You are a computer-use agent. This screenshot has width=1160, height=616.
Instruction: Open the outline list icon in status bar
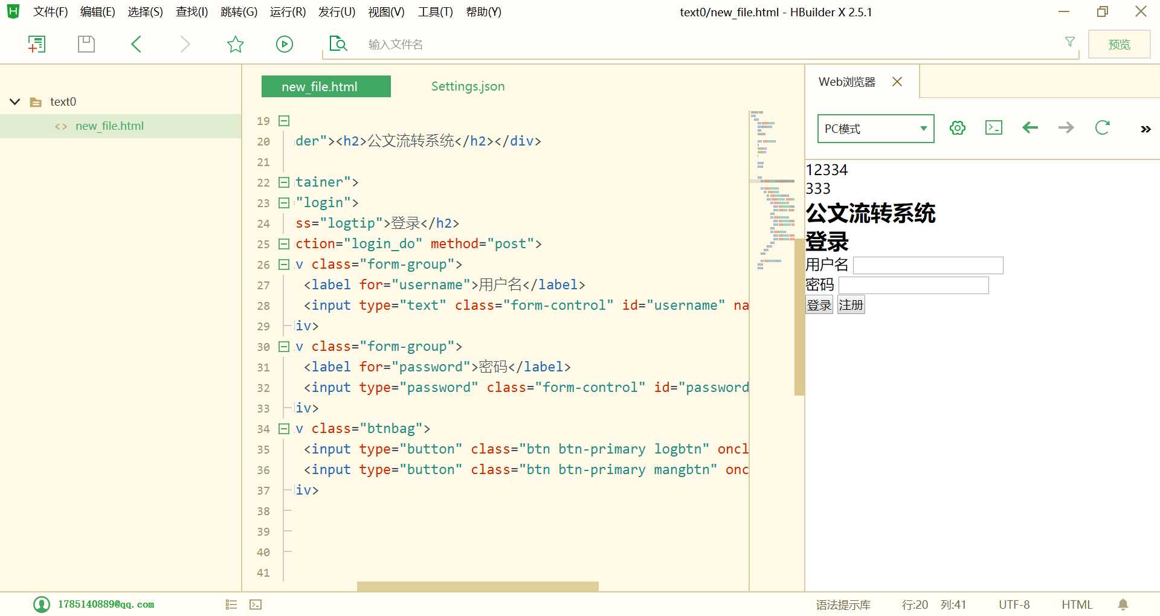click(231, 605)
